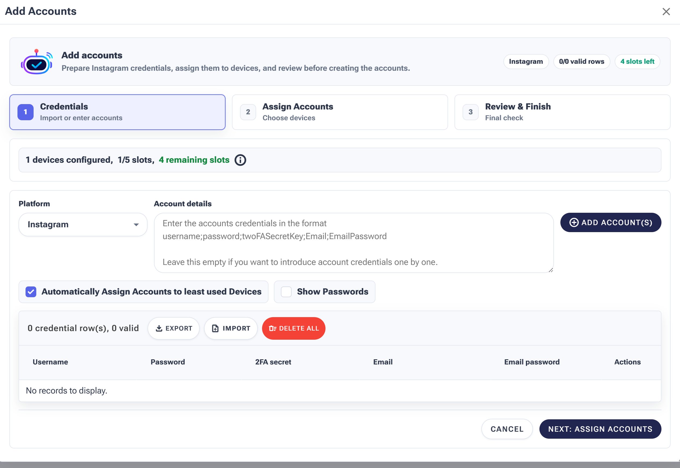680x468 pixels.
Task: Click the Username column header
Action: [x=50, y=362]
